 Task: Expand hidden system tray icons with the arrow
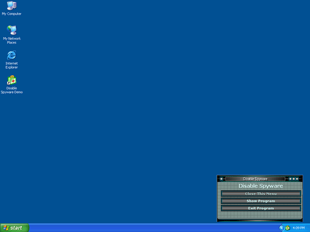pos(282,228)
